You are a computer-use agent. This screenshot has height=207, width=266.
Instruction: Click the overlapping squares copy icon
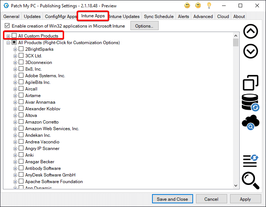[251, 83]
